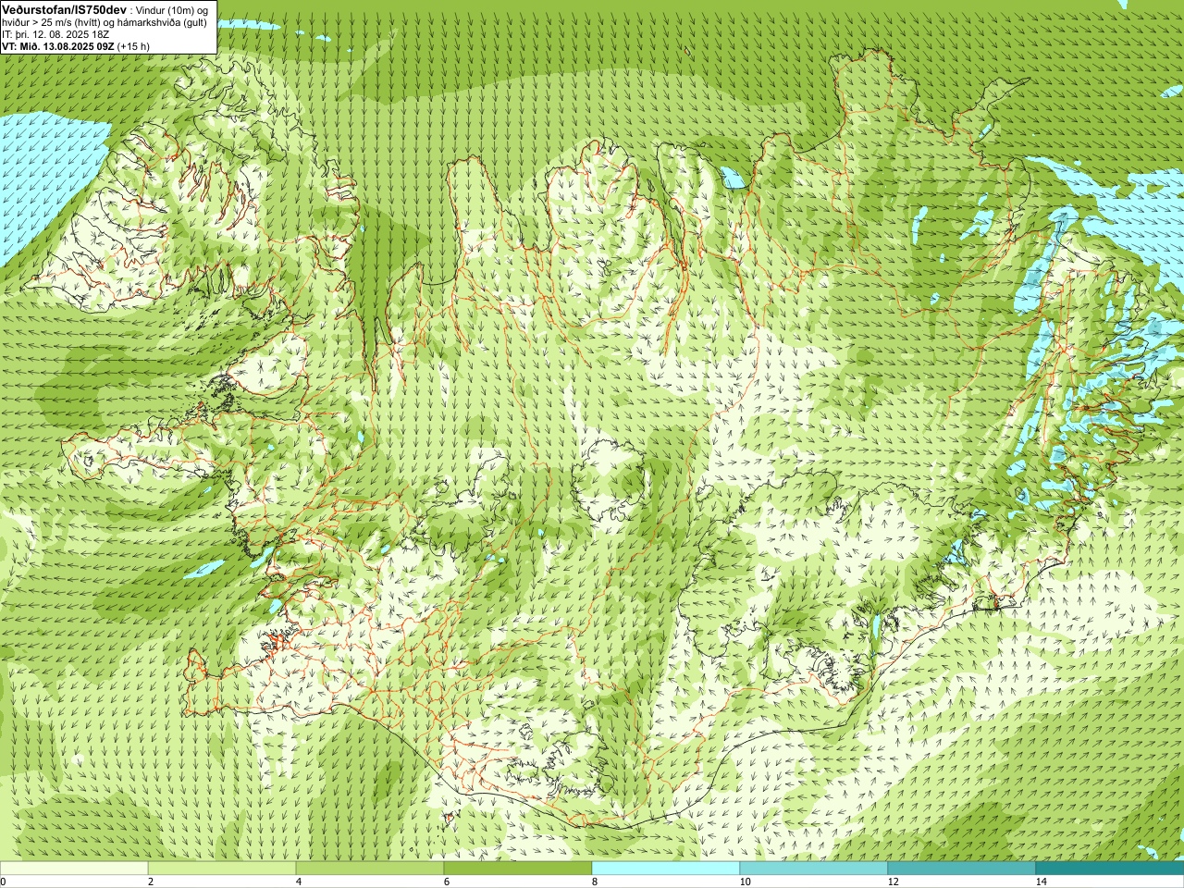
Task: Pick the medium green 4–6 m/s legend swatch
Action: 370,869
